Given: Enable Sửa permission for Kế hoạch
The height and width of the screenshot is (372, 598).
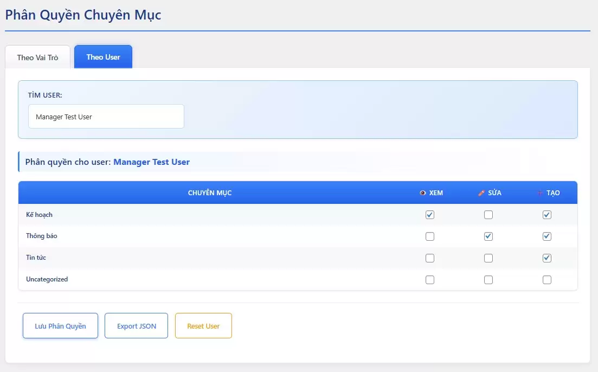Looking at the screenshot, I should pyautogui.click(x=488, y=215).
